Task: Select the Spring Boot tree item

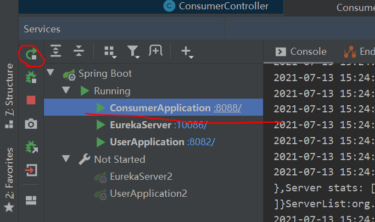Action: 105,73
